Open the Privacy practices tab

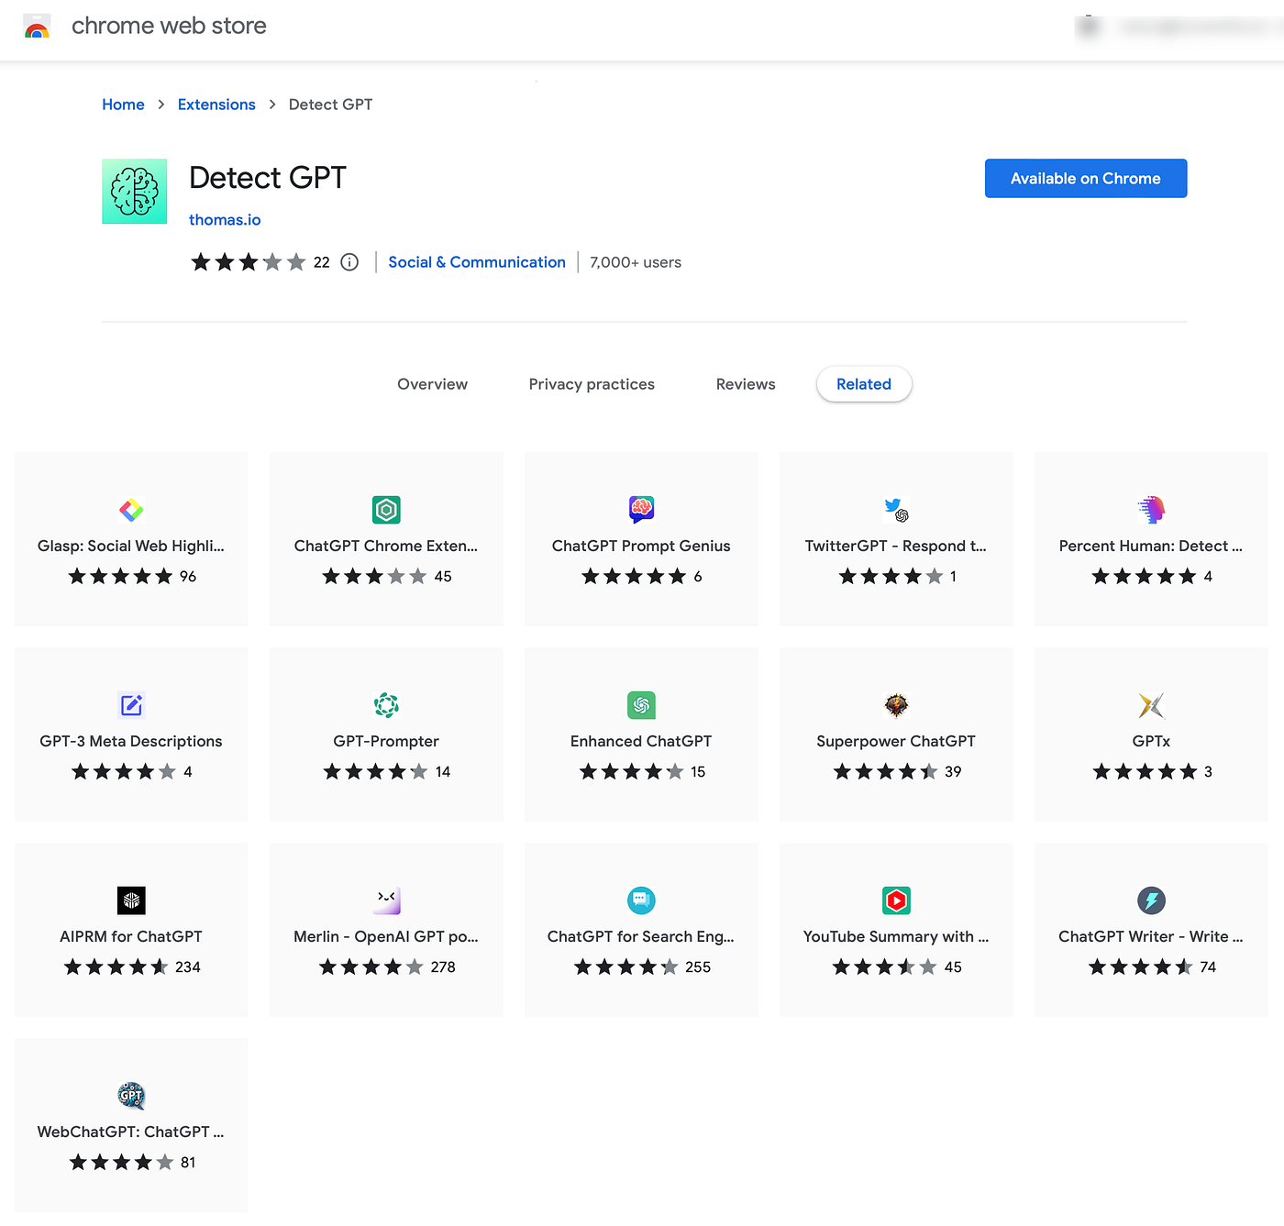pos(592,384)
